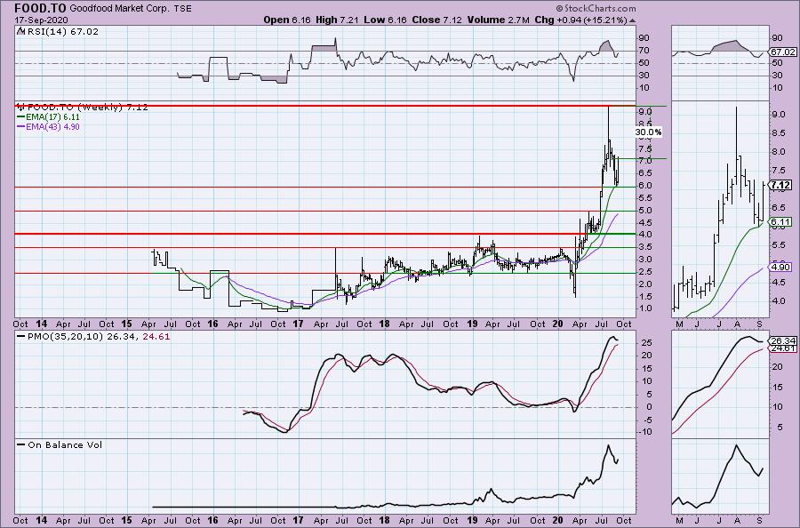The height and width of the screenshot is (528, 800).
Task: Click the Goodfood Market Corp. company name
Action: coord(118,9)
